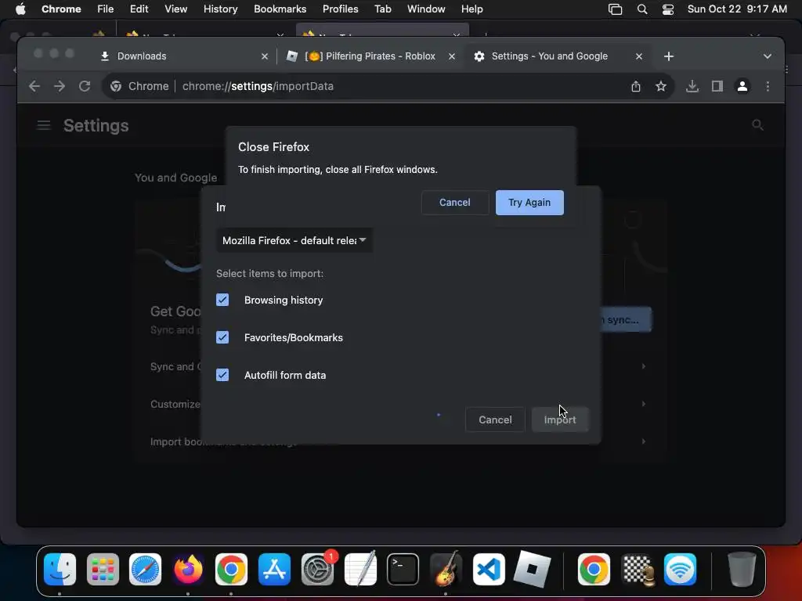Go back with the back arrow
Image resolution: width=802 pixels, height=601 pixels.
(34, 86)
